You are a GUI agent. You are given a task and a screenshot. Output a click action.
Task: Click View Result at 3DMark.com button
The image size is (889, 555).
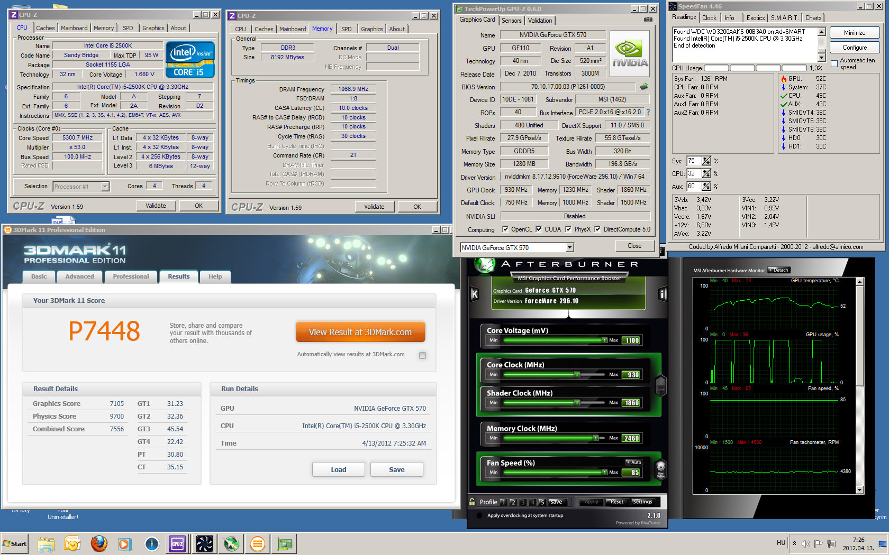tap(360, 332)
